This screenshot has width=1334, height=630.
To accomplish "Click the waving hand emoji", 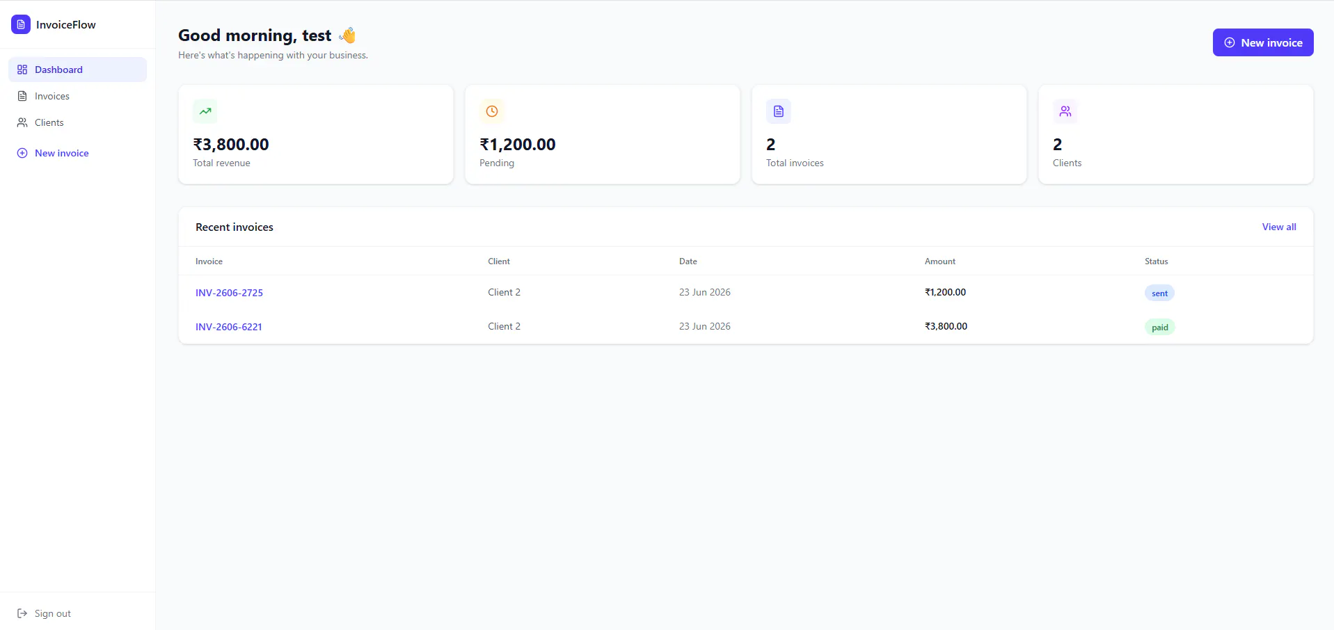I will pos(347,35).
